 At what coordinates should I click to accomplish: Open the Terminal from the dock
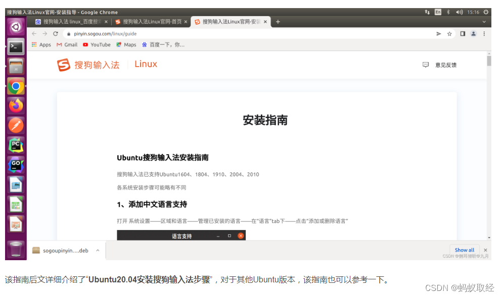coord(16,46)
